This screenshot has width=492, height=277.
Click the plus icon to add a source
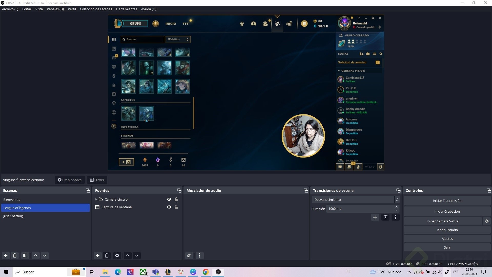97,255
